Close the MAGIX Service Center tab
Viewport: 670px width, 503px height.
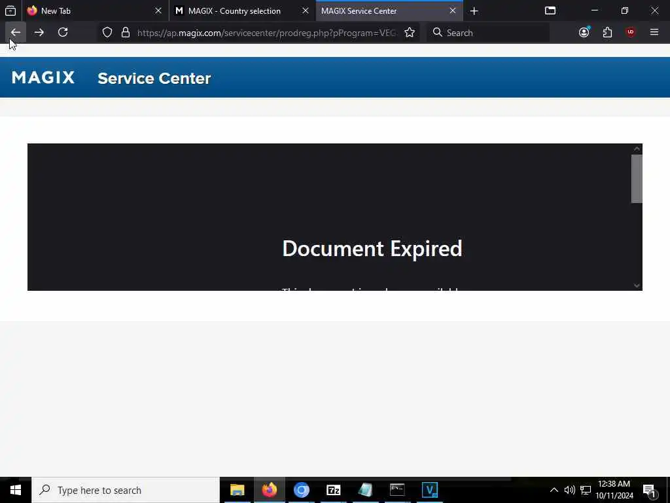click(x=453, y=11)
